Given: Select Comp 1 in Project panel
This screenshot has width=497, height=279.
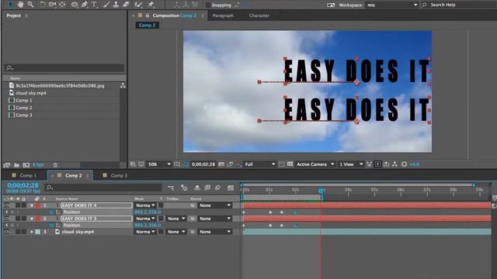Looking at the screenshot, I should click(24, 100).
